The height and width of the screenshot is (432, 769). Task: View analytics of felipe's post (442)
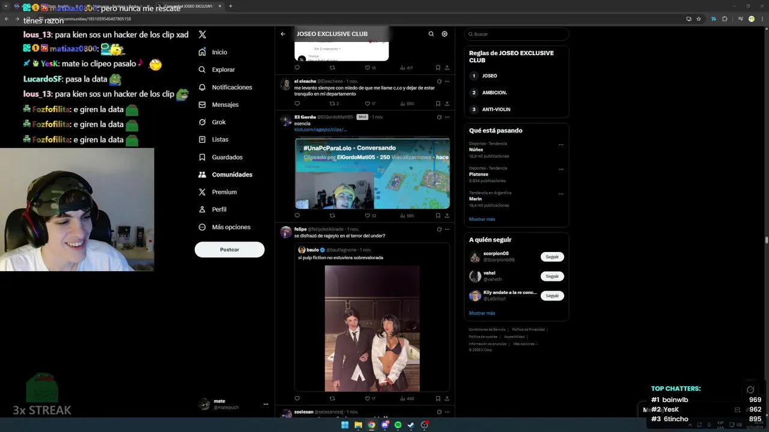pos(407,398)
